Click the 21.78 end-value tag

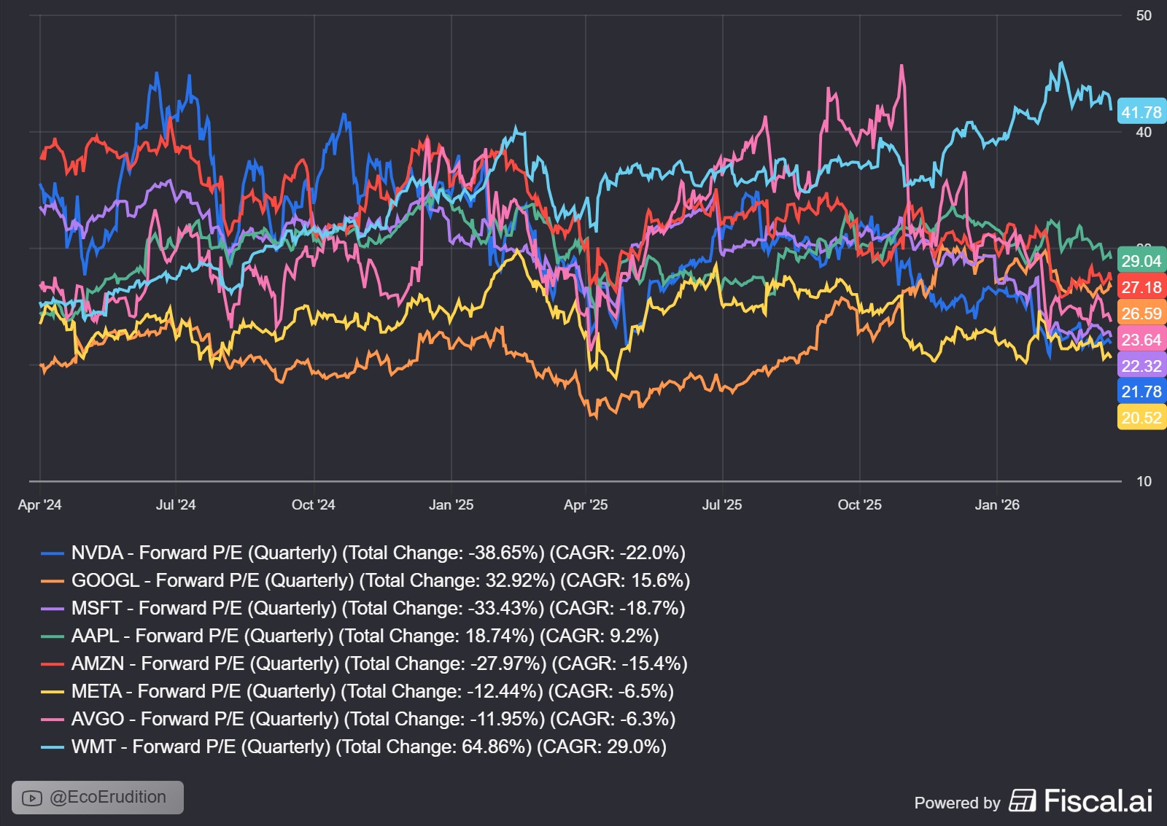click(1141, 391)
